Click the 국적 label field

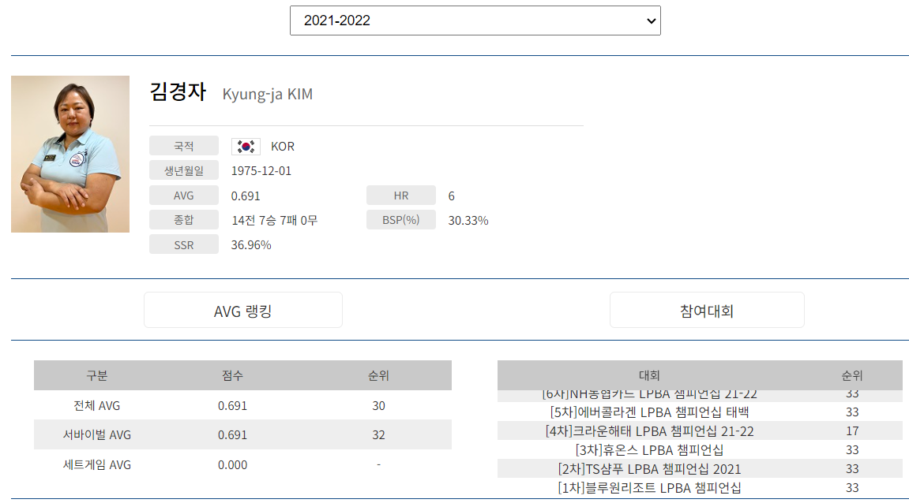pos(184,145)
